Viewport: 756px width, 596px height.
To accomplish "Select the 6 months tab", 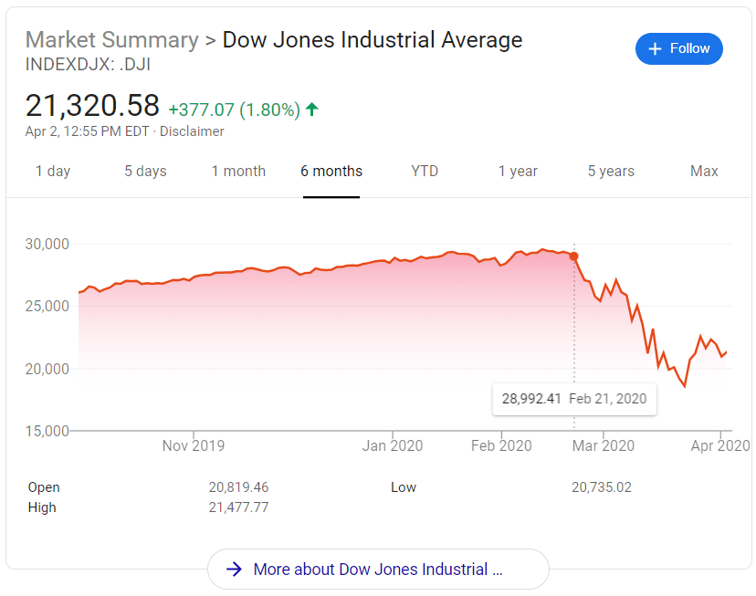I will click(331, 171).
